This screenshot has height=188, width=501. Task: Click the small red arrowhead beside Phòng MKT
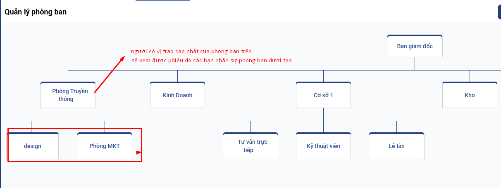pos(139,153)
